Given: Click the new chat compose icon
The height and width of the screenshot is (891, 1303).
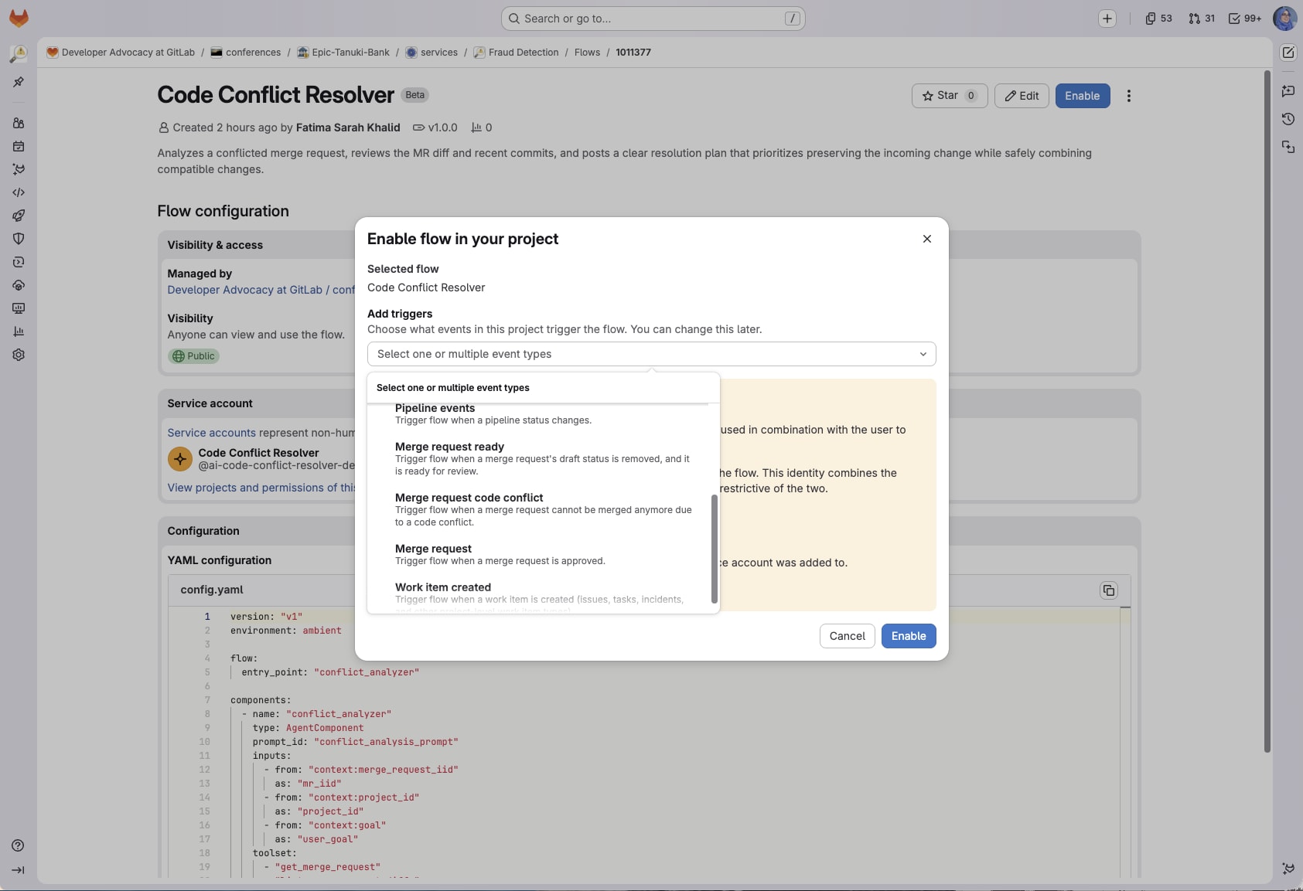Looking at the screenshot, I should pos(1288,53).
